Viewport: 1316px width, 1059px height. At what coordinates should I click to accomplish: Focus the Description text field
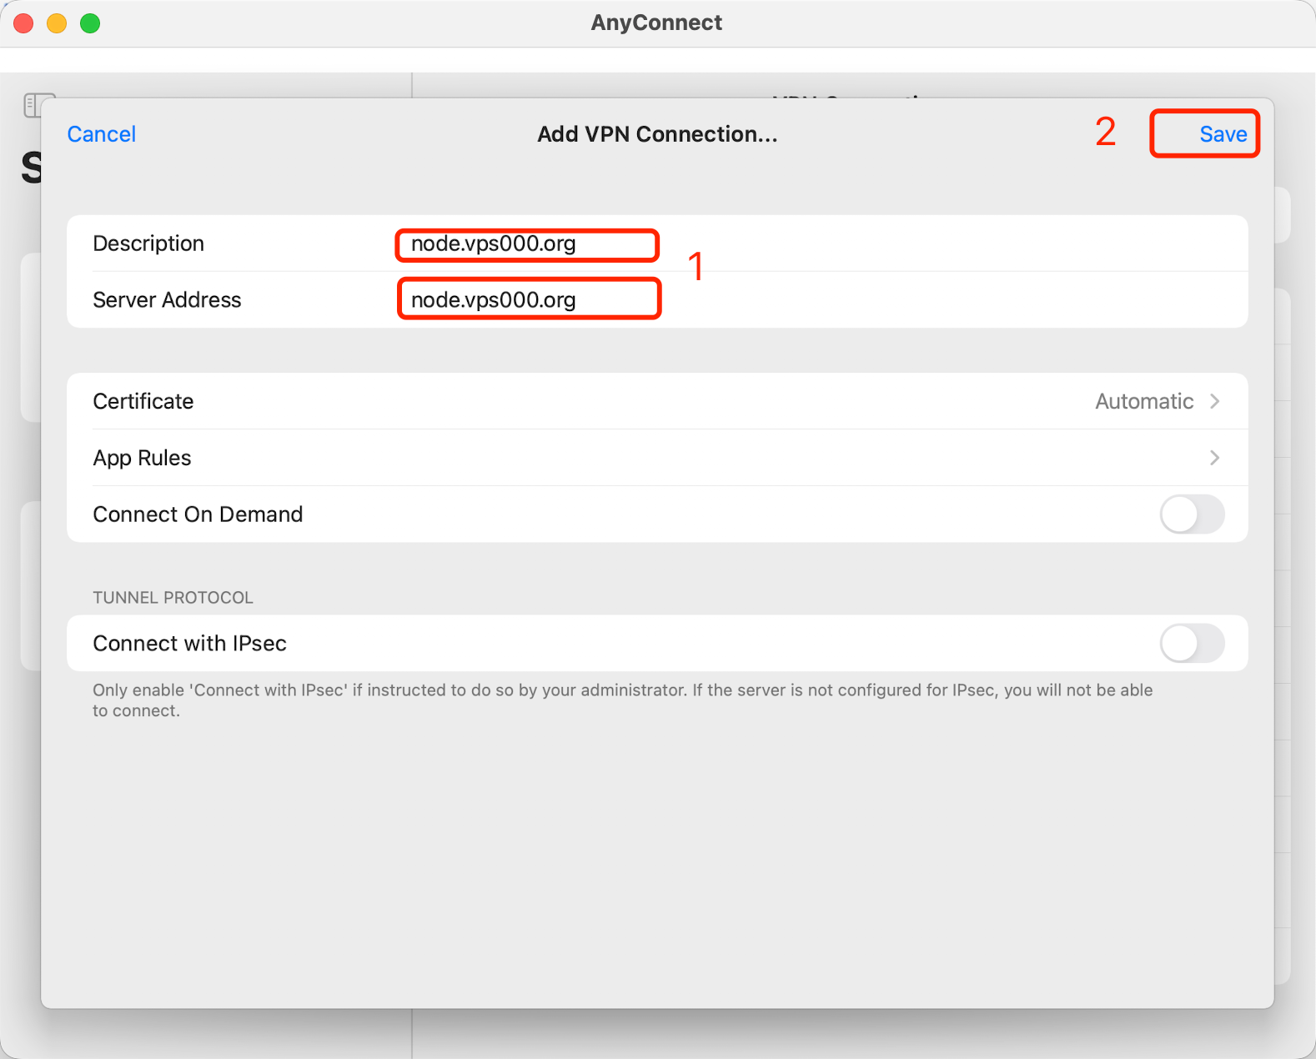point(527,244)
